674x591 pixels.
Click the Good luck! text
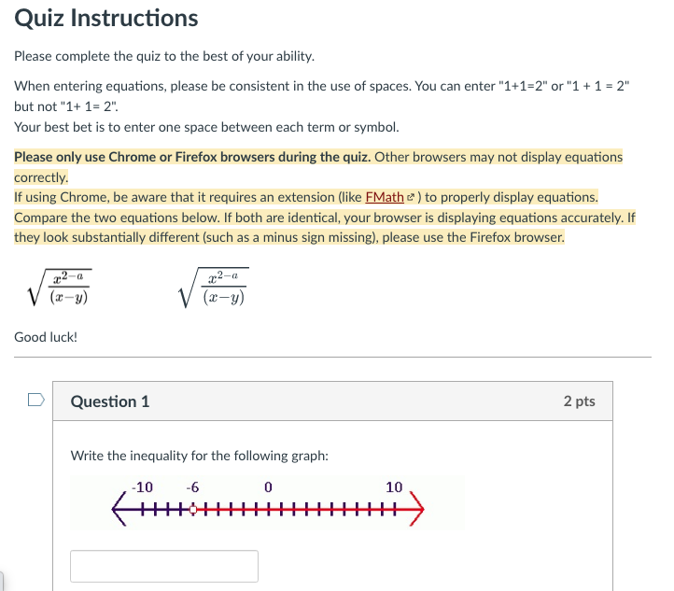pos(46,337)
